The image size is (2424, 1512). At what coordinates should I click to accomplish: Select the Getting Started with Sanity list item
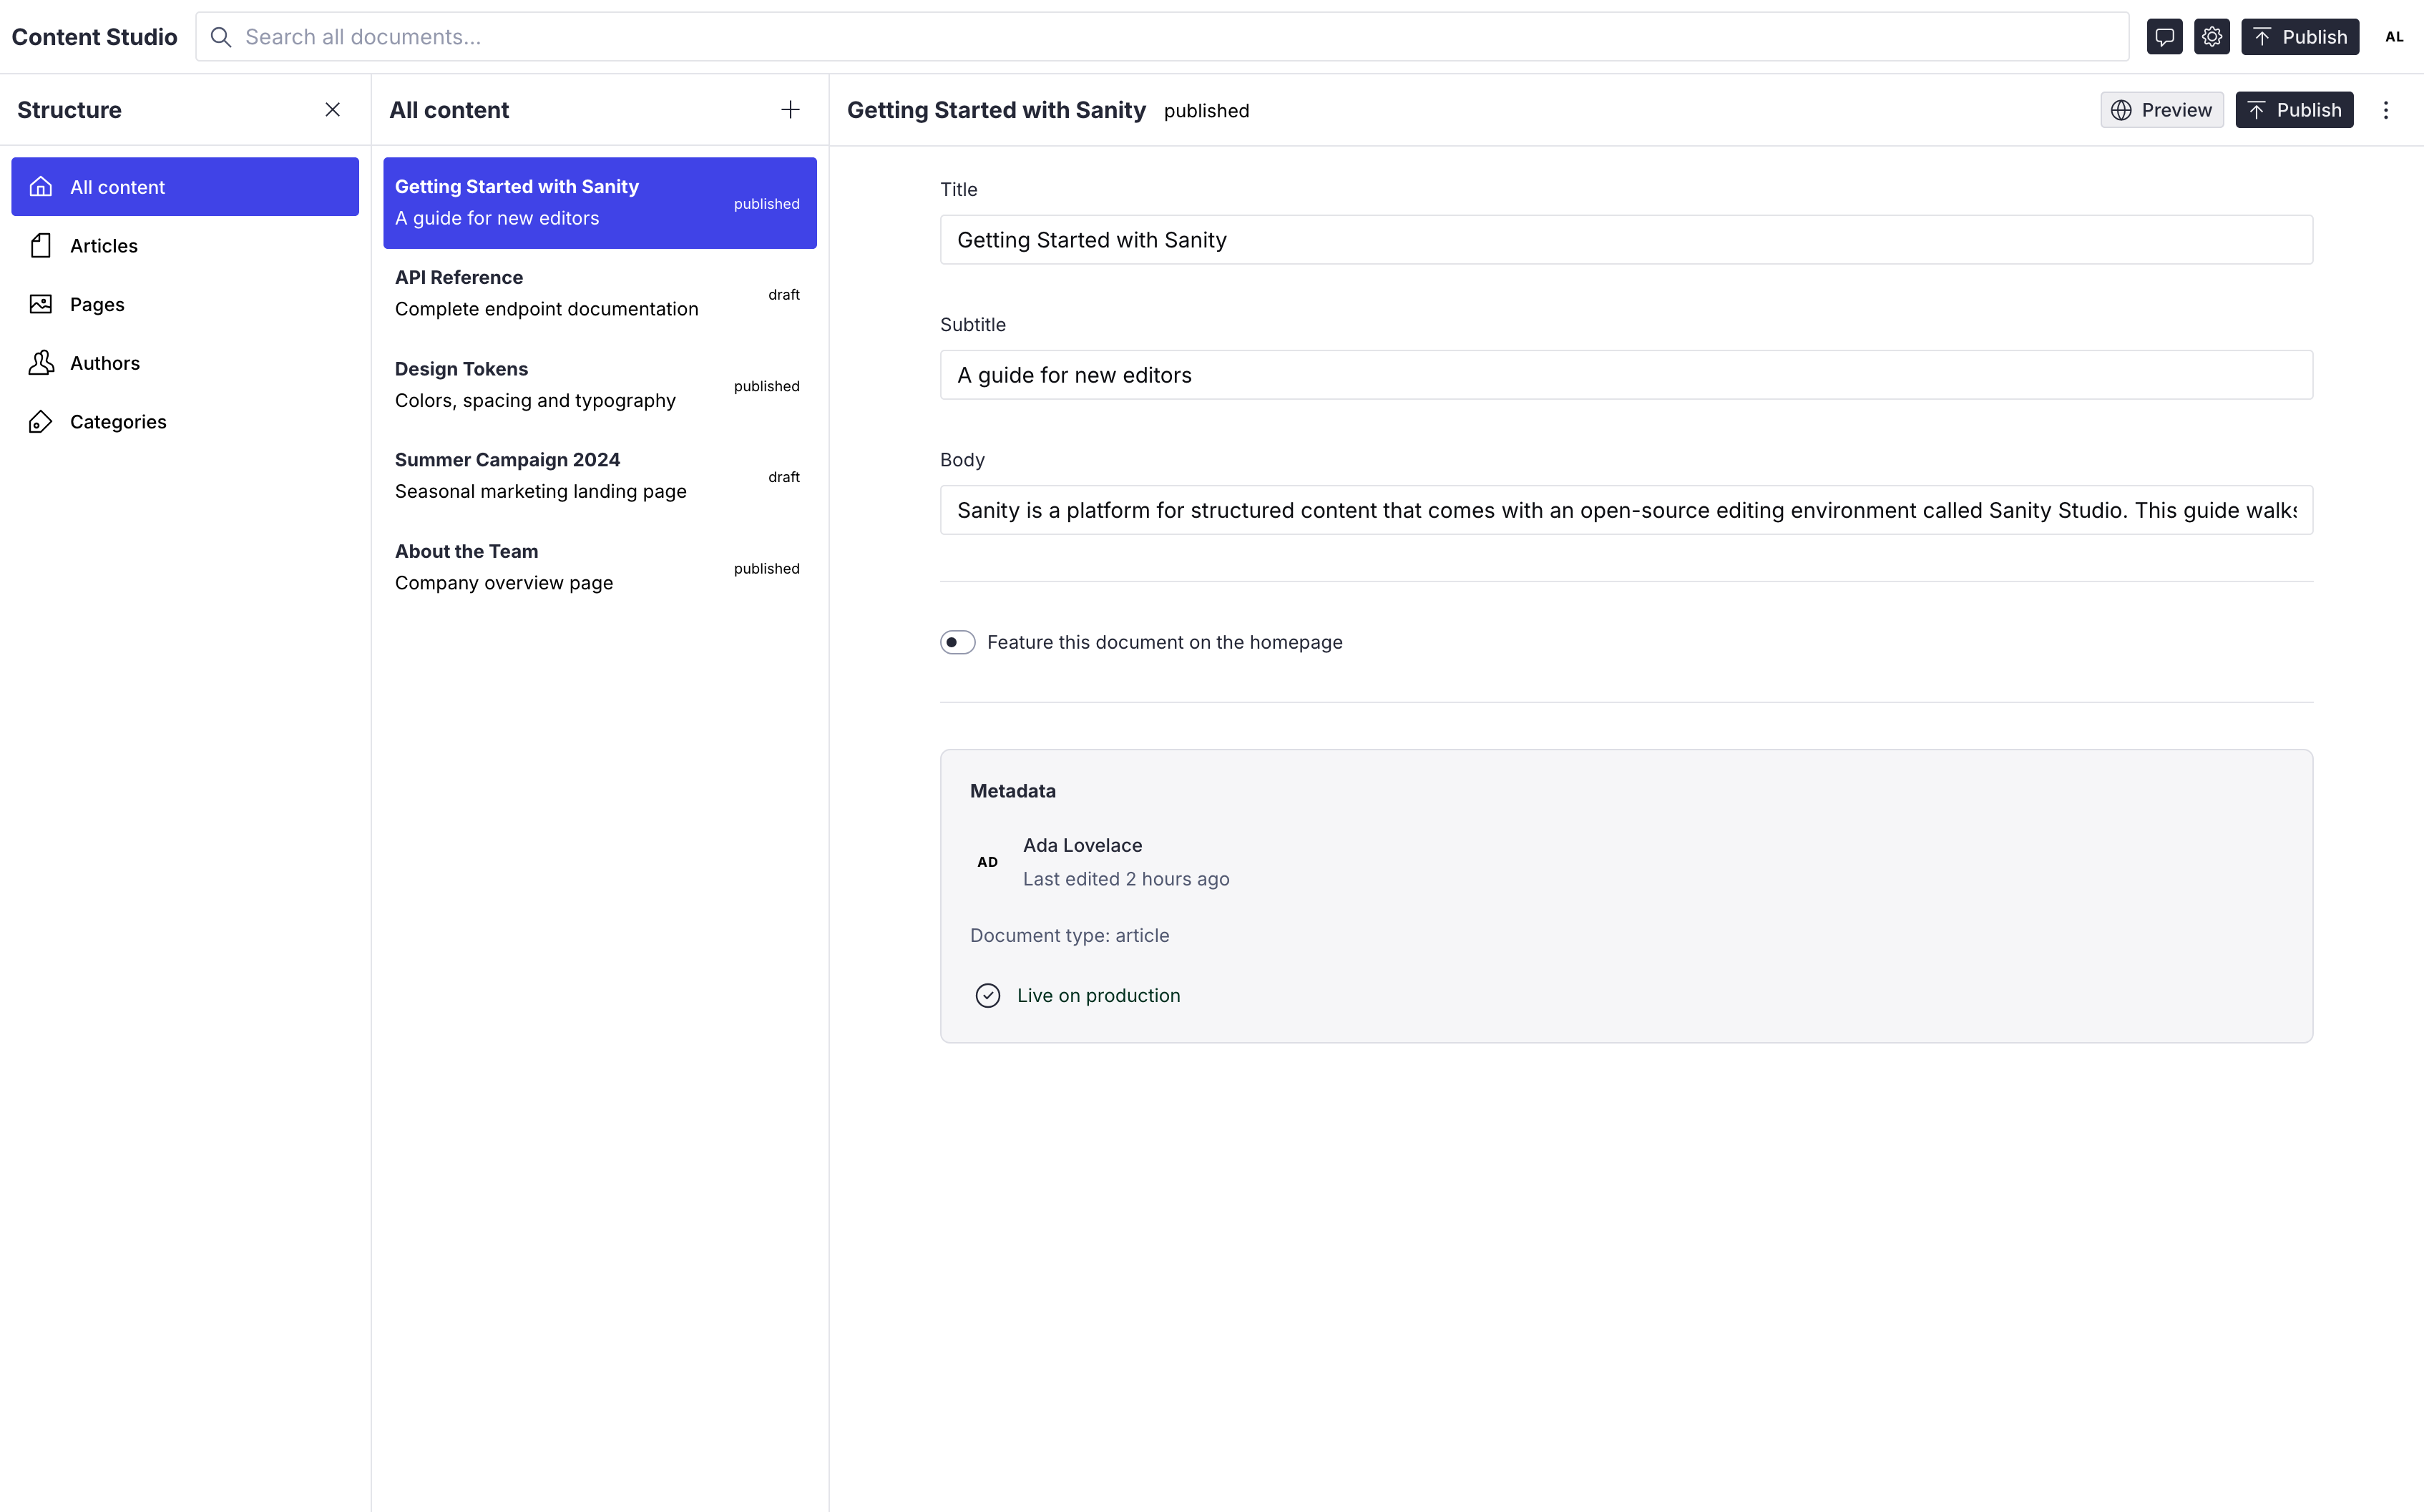(x=600, y=203)
